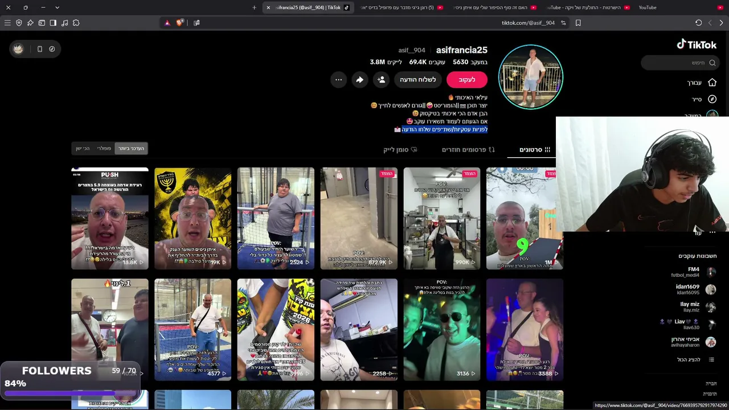This screenshot has width=729, height=410.
Task: Open the PUSH earthquake video thumbnail
Action: pos(109,218)
